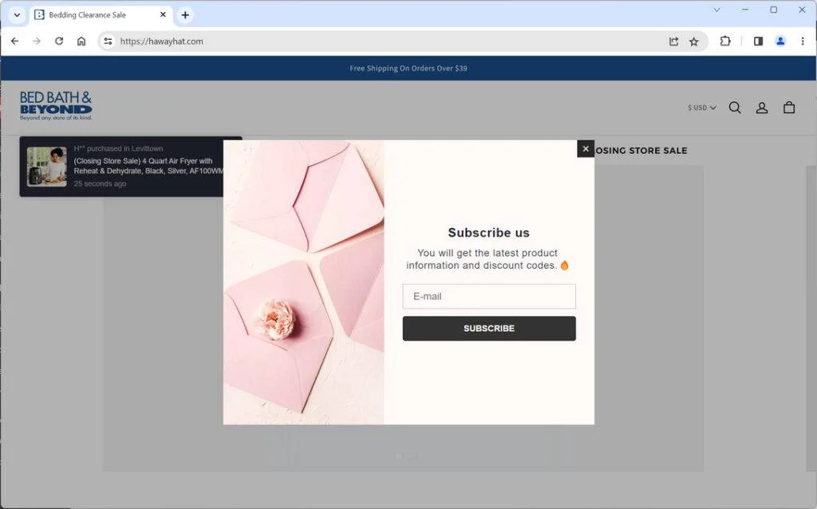Open the site search magnifier icon

(x=735, y=108)
